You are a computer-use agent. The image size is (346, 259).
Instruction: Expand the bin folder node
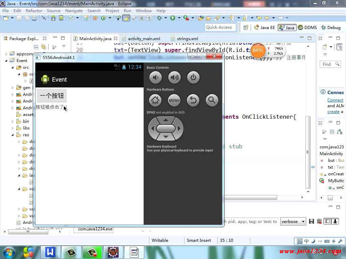[x=13, y=121]
